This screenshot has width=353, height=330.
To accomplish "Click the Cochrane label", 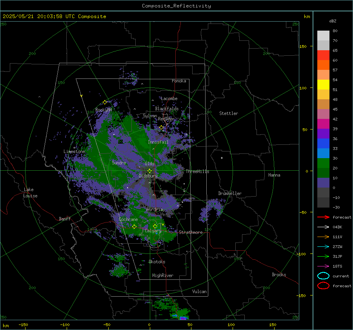I will coord(128,219).
